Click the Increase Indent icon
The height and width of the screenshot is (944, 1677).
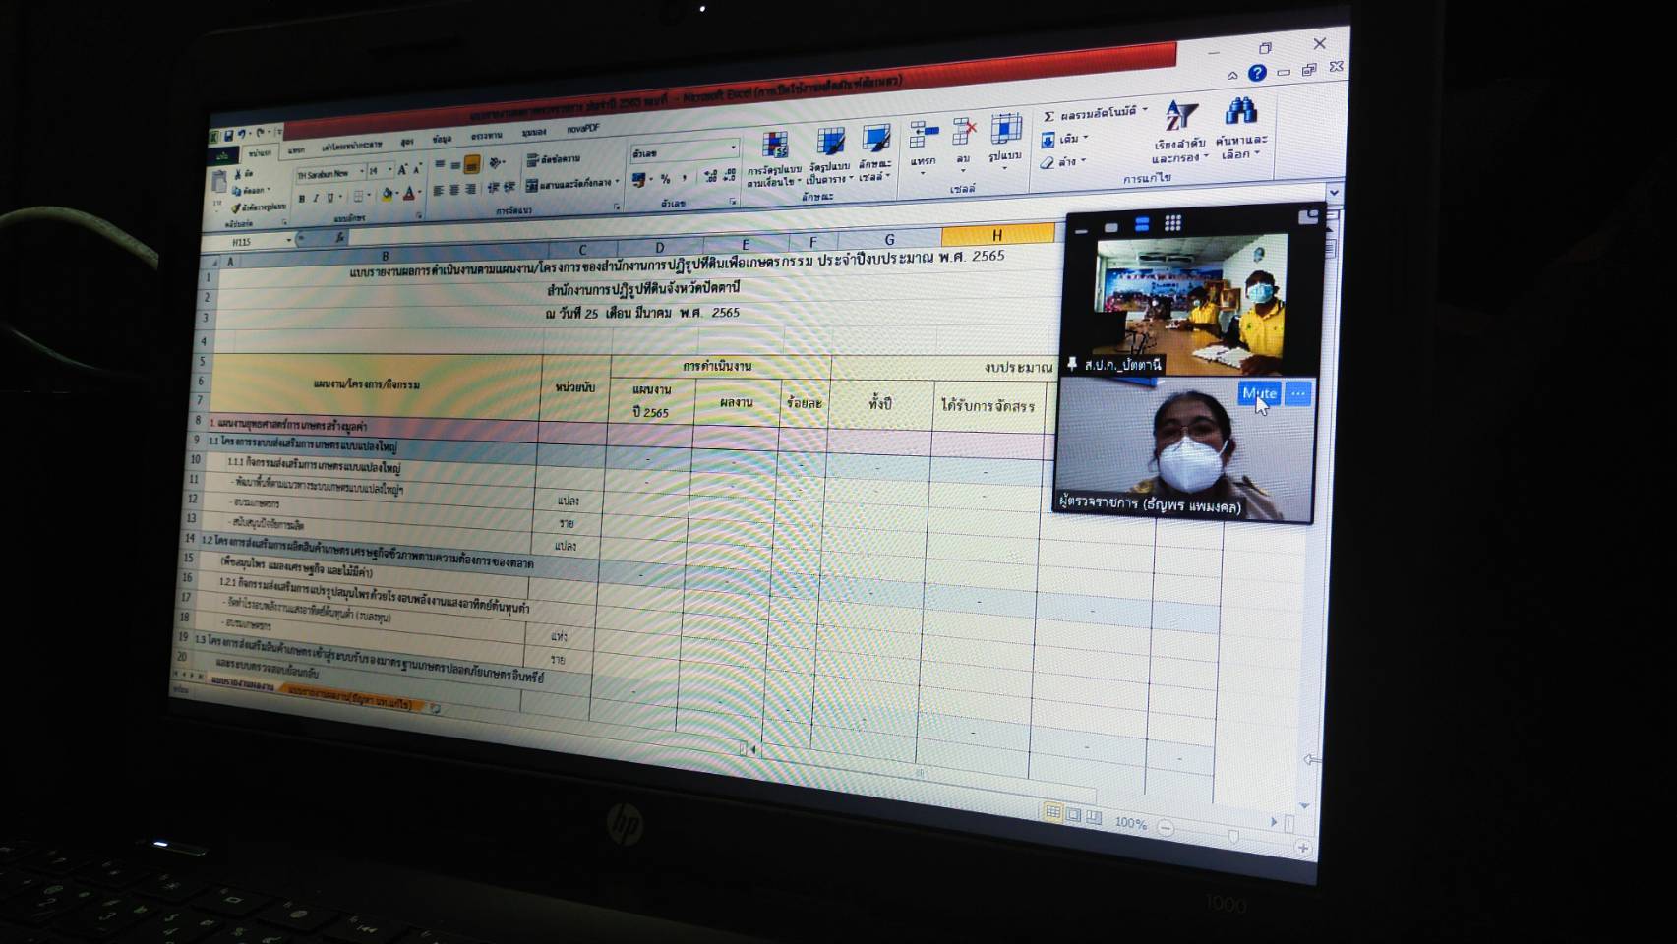509,186
